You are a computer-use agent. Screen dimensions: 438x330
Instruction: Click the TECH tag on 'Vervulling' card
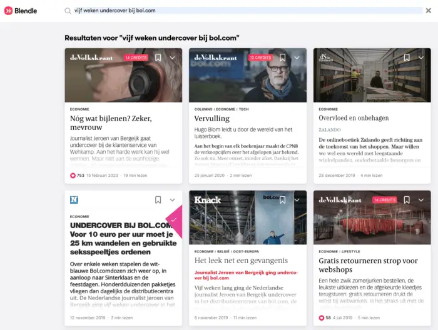243,109
